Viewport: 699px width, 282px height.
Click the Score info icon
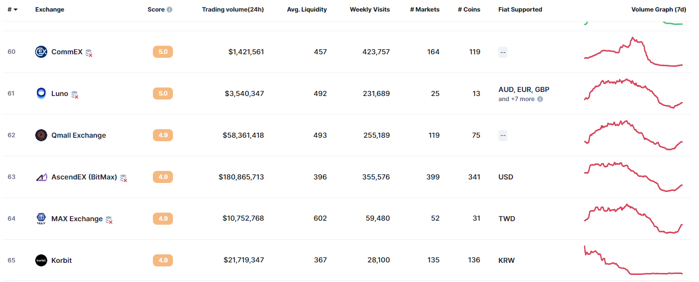pos(169,10)
